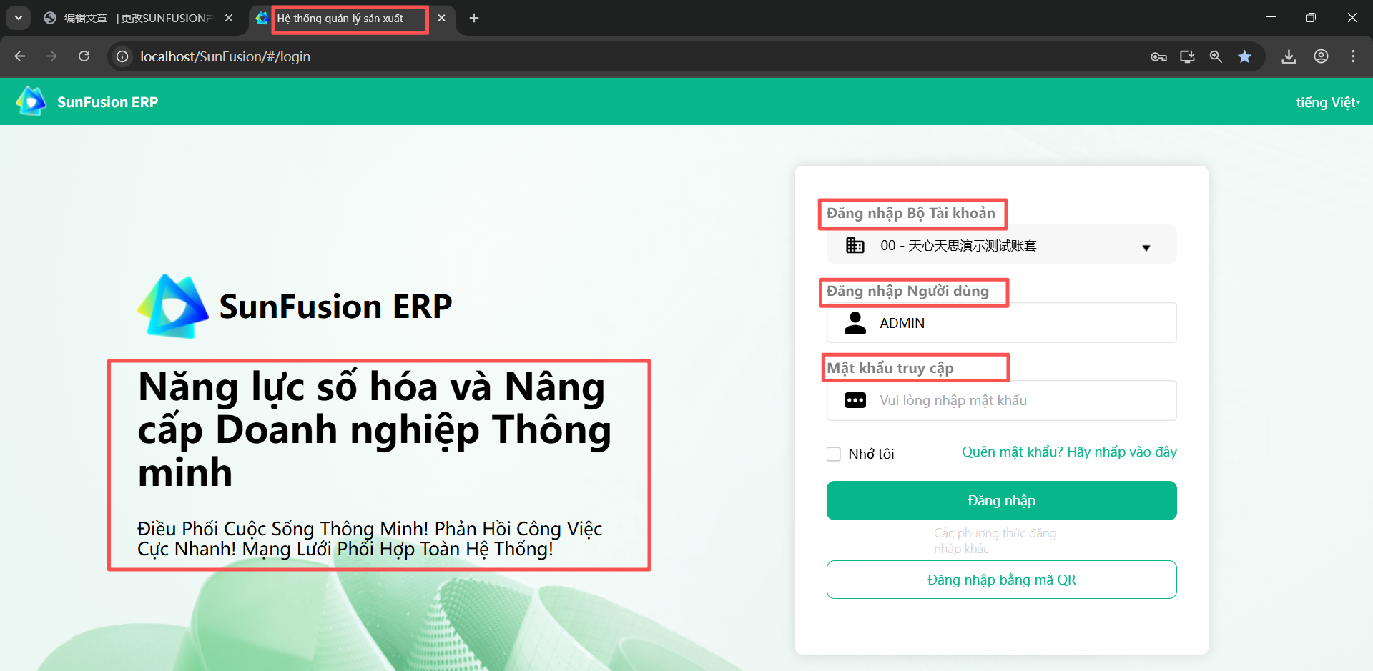This screenshot has height=671, width=1373.
Task: Expand the tab search chevron button
Action: [x=19, y=18]
